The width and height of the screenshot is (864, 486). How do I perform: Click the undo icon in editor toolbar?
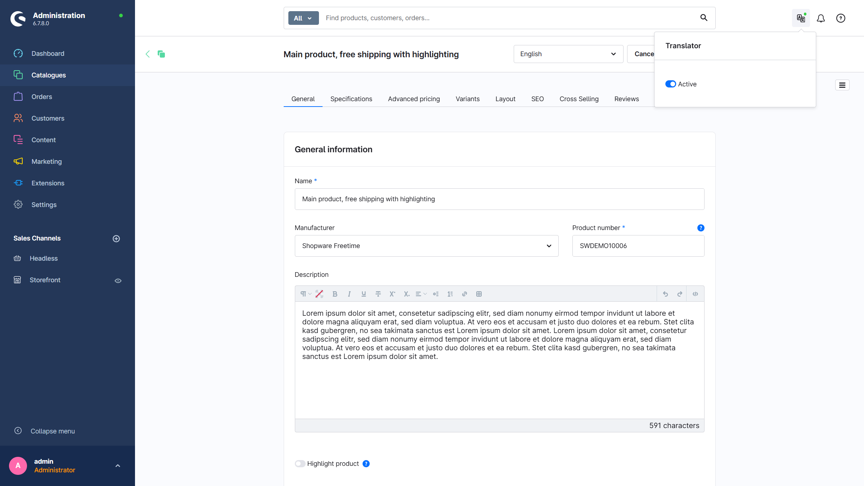click(665, 294)
